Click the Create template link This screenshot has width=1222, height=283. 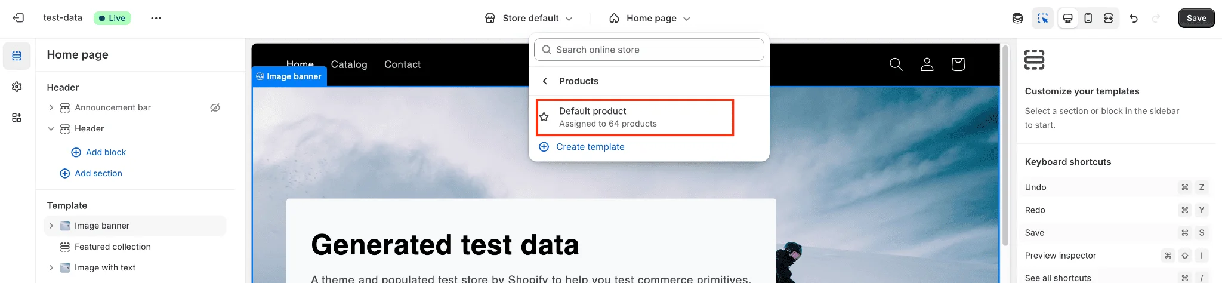(590, 147)
